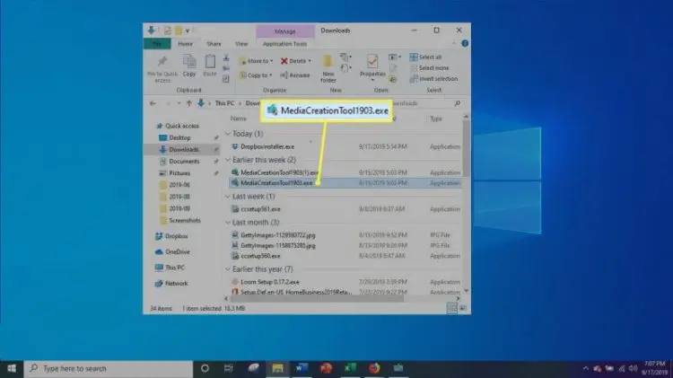Click the horizontal scrollbar in file list
This screenshot has width=673, height=378.
tap(317, 298)
